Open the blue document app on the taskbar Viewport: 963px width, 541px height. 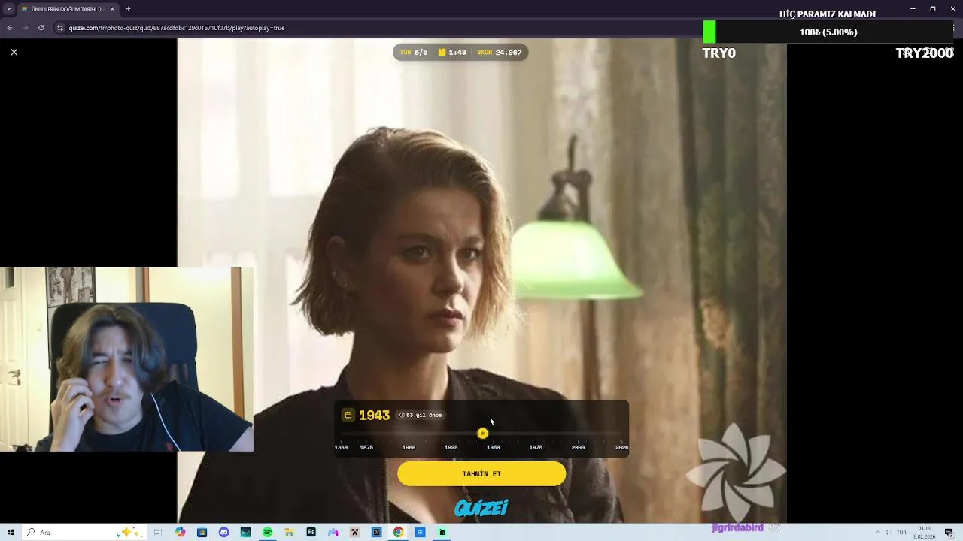420,532
